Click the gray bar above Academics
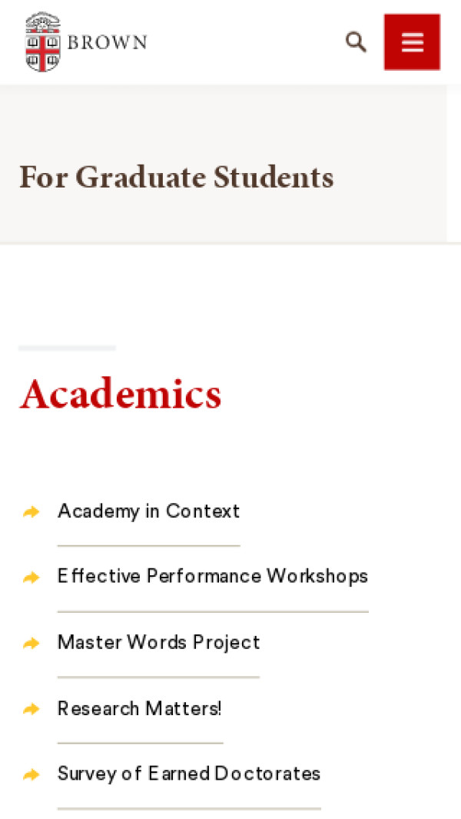Screen dimensions: 461x819 click(67, 348)
